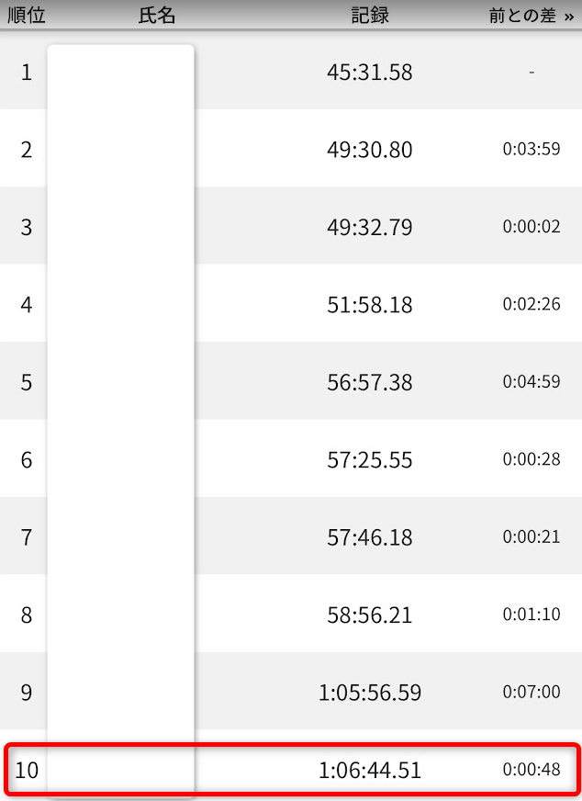
Task: Select the gap value 0:03:59
Action: point(532,149)
